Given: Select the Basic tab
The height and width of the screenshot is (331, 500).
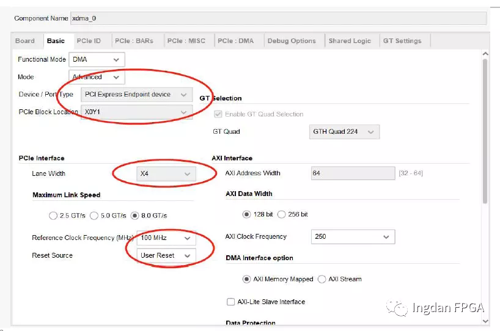Looking at the screenshot, I should click(x=56, y=41).
